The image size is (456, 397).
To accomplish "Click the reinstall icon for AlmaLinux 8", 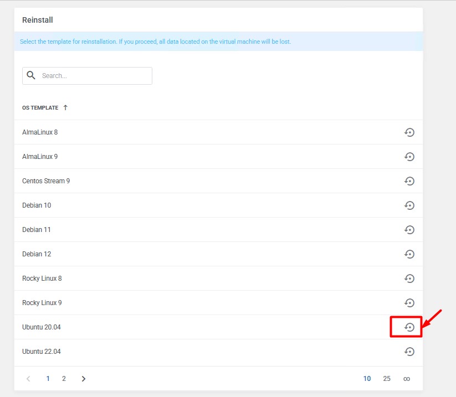I will 409,132.
